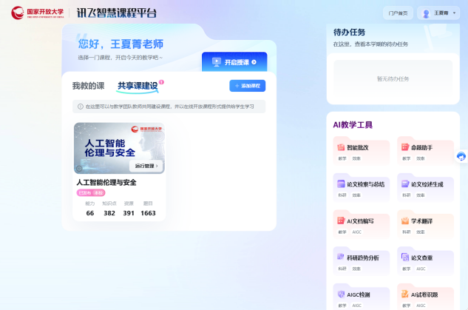Click the AIGC tag under AI文档编写
This screenshot has height=310, width=468.
[x=357, y=232]
